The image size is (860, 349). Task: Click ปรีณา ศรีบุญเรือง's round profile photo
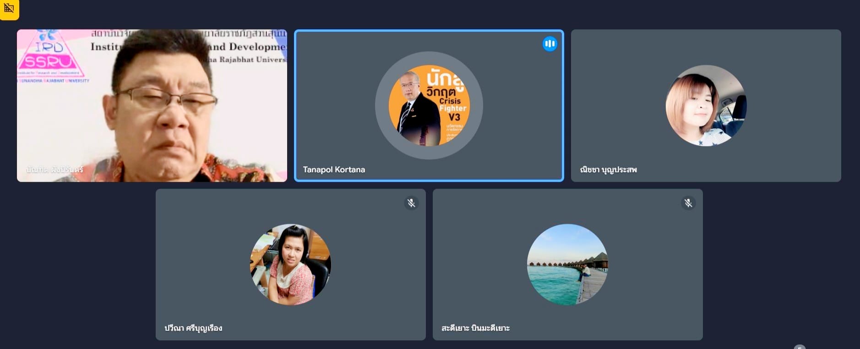pos(290,264)
